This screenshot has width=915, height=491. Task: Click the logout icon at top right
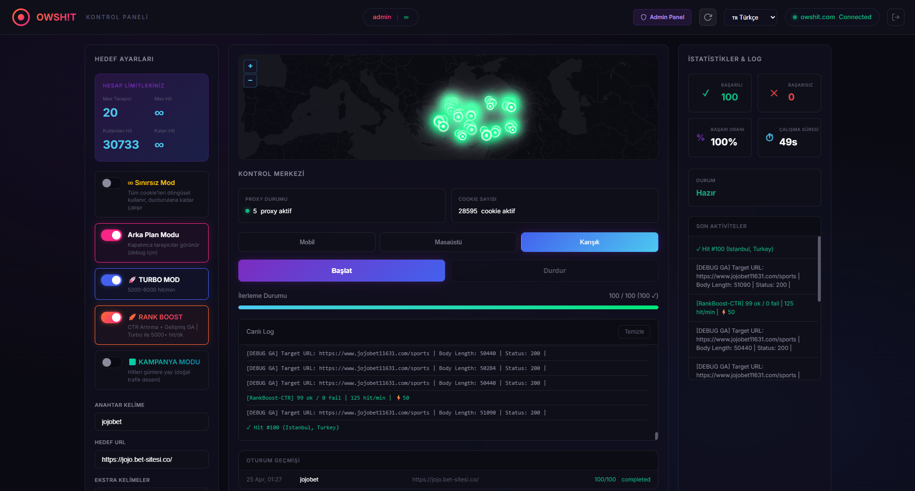[x=895, y=17]
